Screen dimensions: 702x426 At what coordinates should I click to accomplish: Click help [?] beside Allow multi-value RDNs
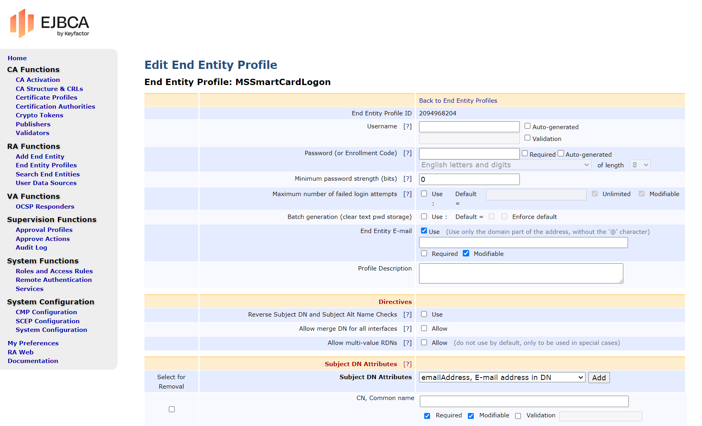coord(407,343)
